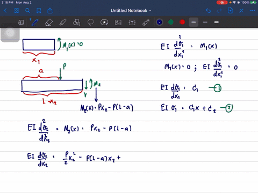
Task: Select the first highlighted stroke thickness
Action: [x=193, y=22]
